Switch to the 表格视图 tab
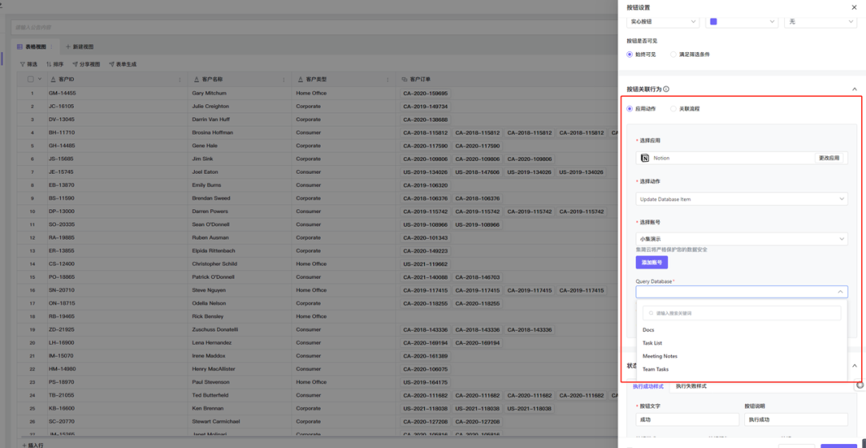The height and width of the screenshot is (448, 866). (35, 47)
